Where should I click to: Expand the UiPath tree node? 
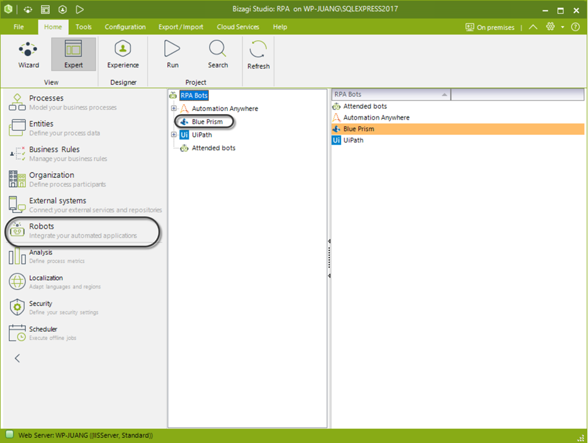[174, 135]
